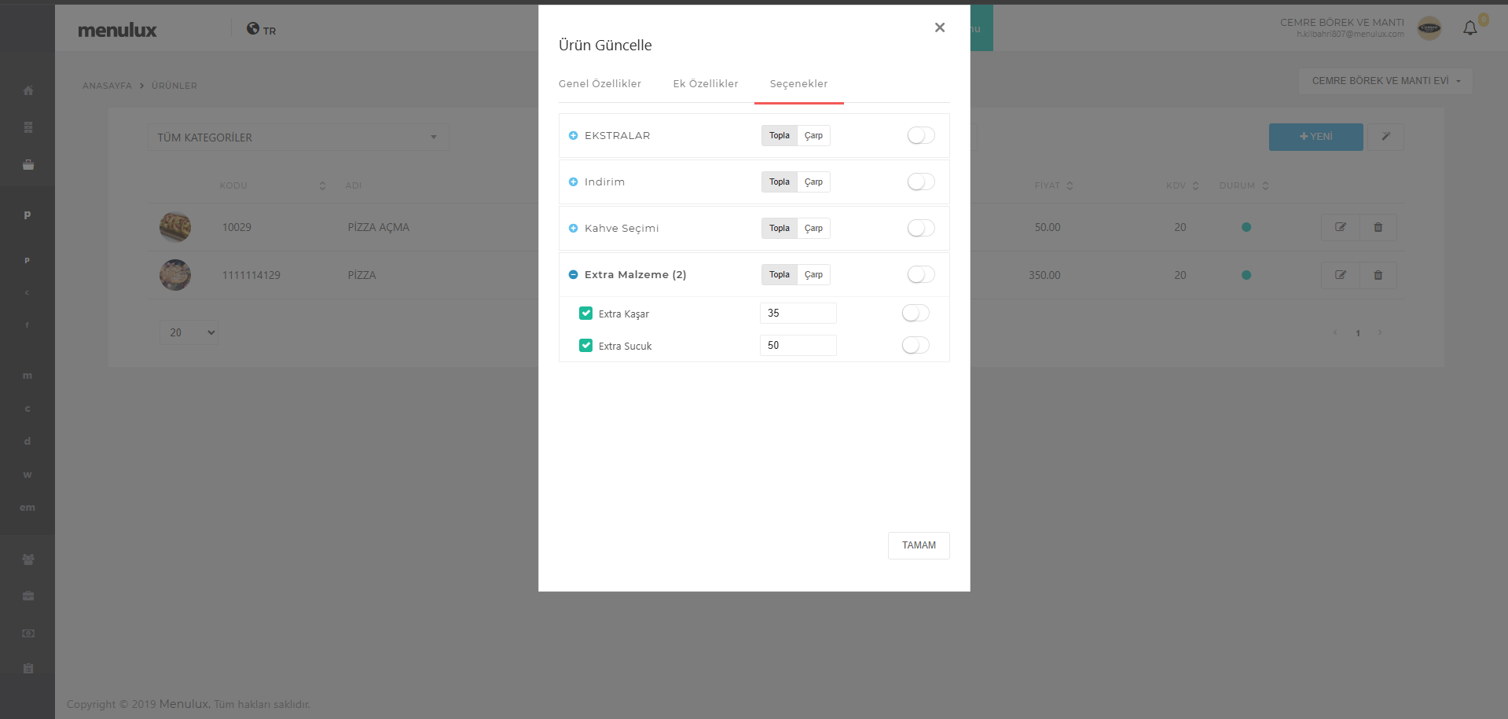This screenshot has height=719, width=1508.
Task: Click the money bill sidebar icon
Action: click(28, 633)
